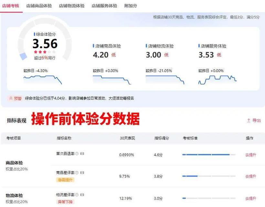Switch to the 店铺考核 tab
265x207 pixels.
(x=10, y=6)
